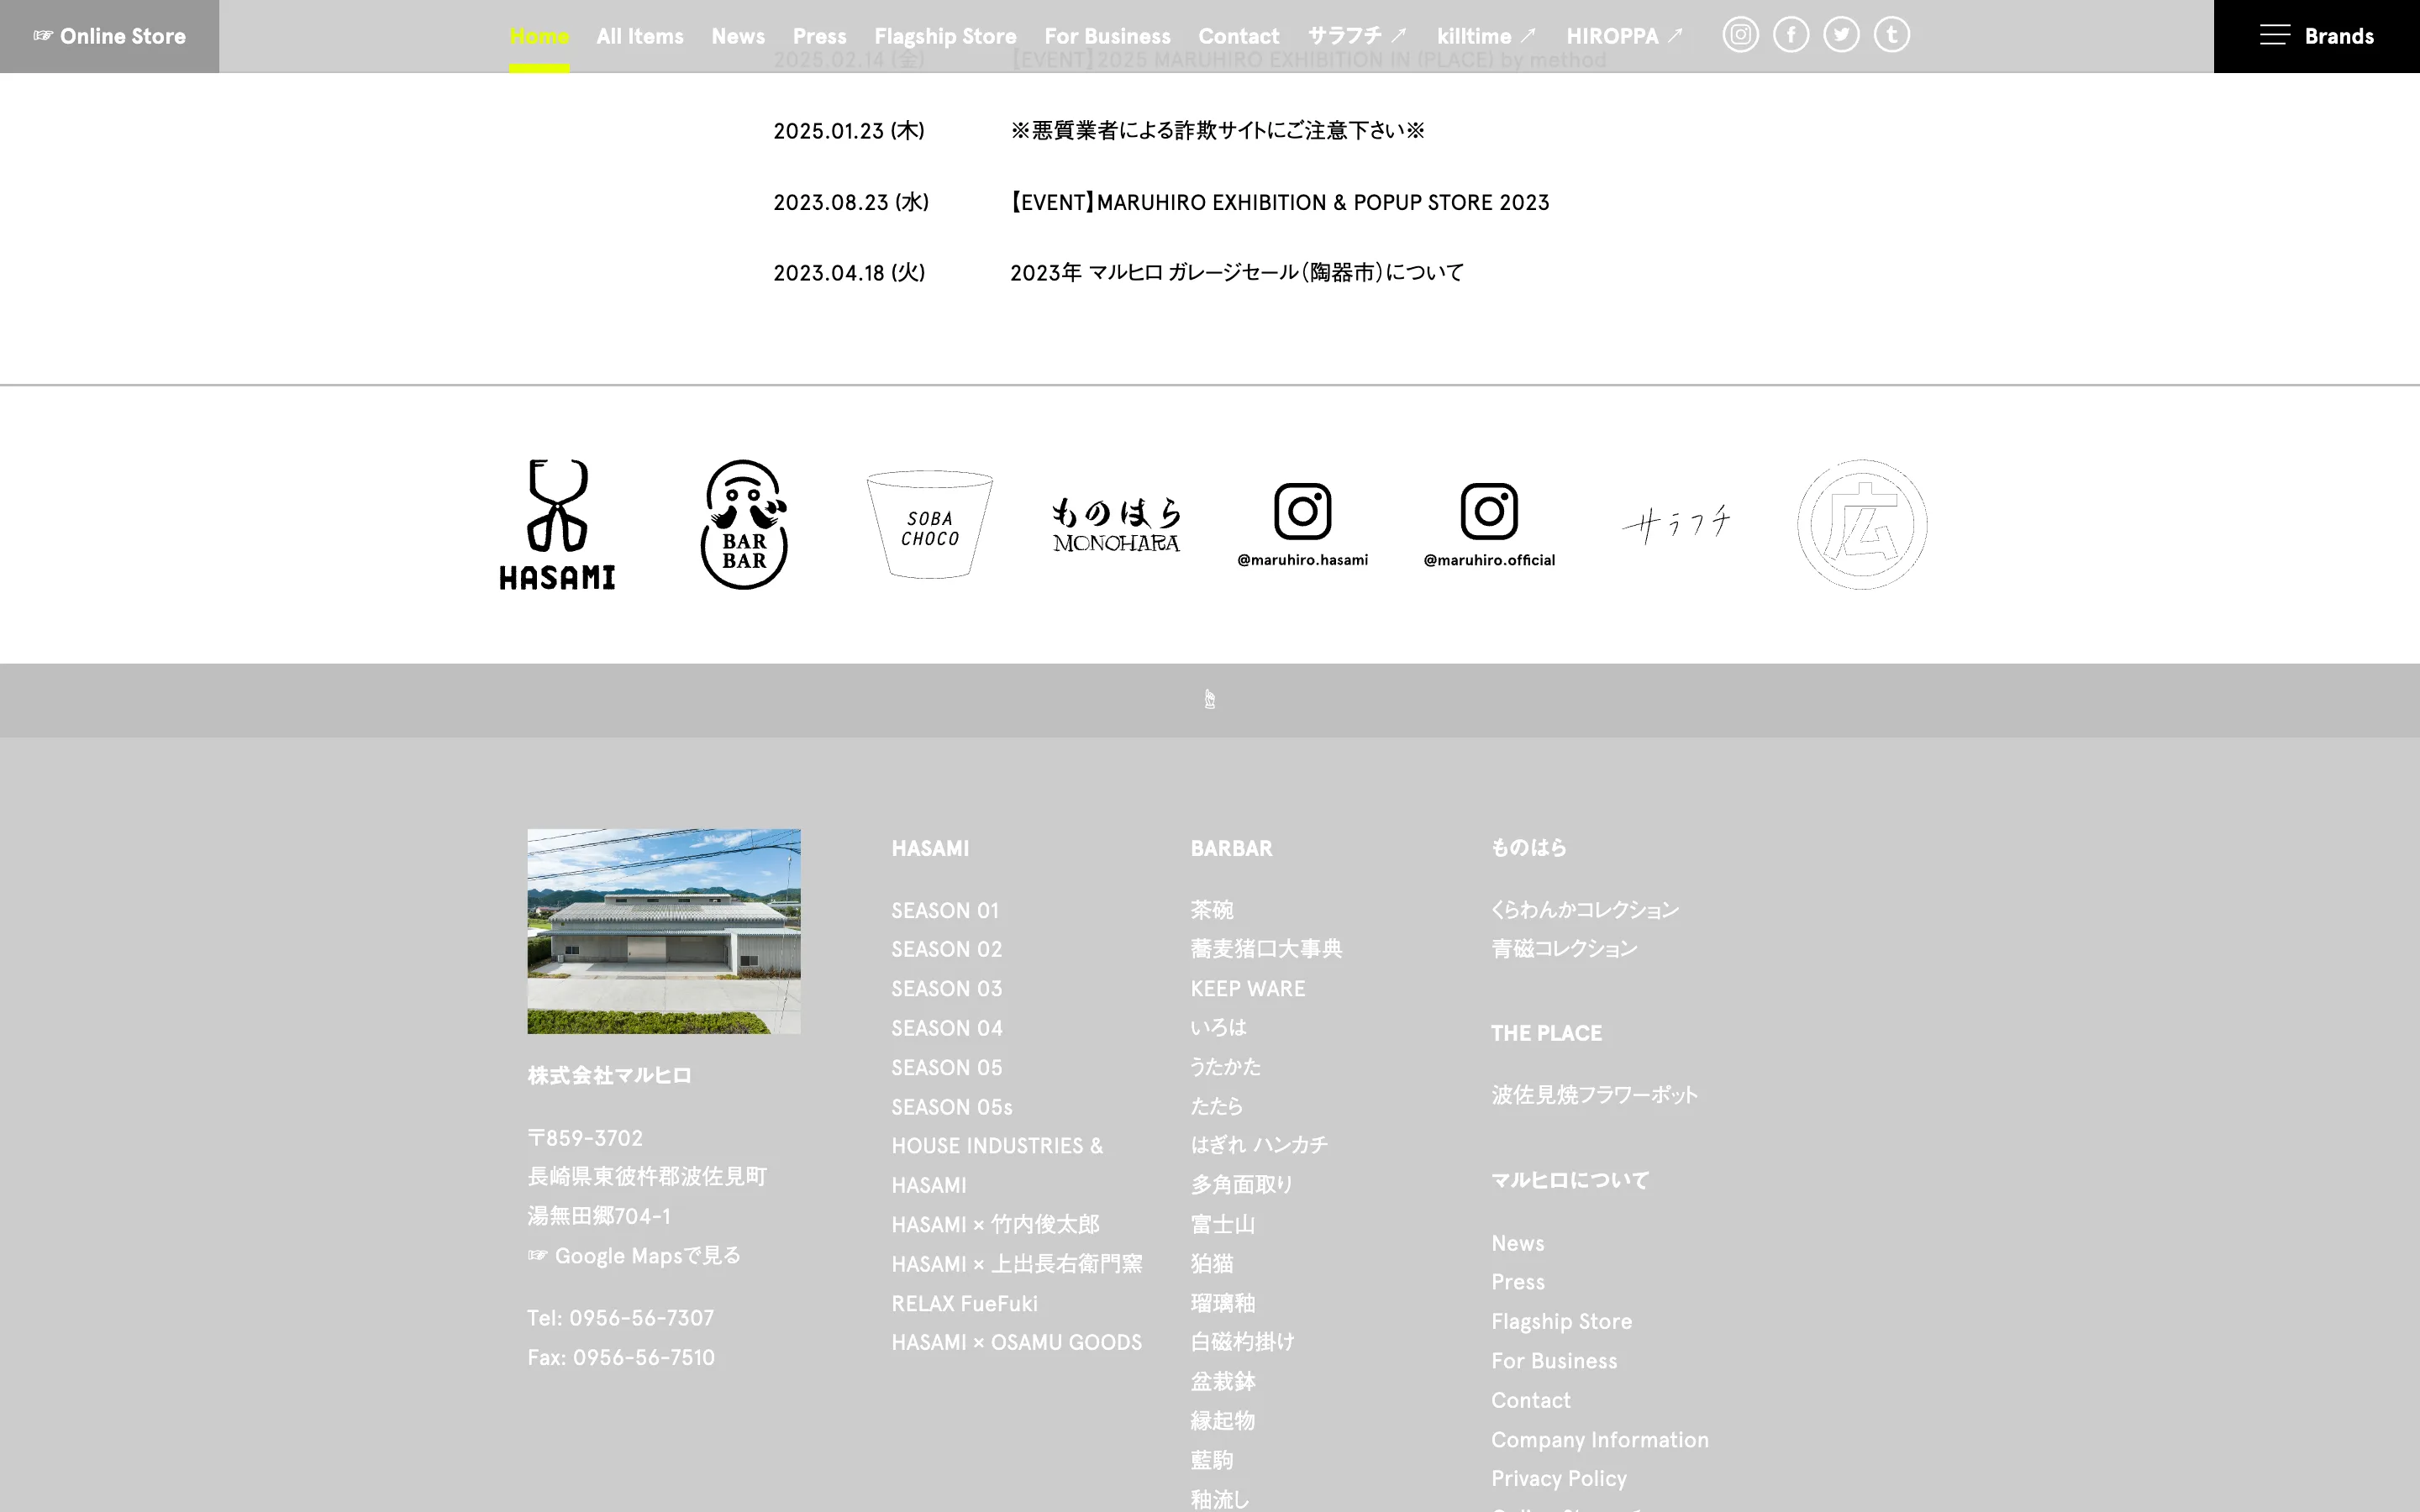This screenshot has height=1512, width=2420.
Task: Open SEASON 04 in the footer
Action: pyautogui.click(x=947, y=1028)
